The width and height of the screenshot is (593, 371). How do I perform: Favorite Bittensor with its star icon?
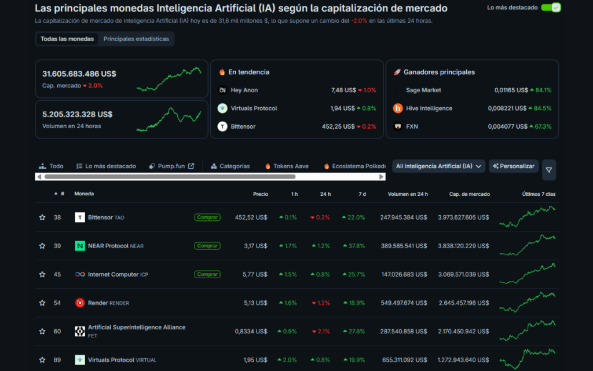(x=42, y=217)
